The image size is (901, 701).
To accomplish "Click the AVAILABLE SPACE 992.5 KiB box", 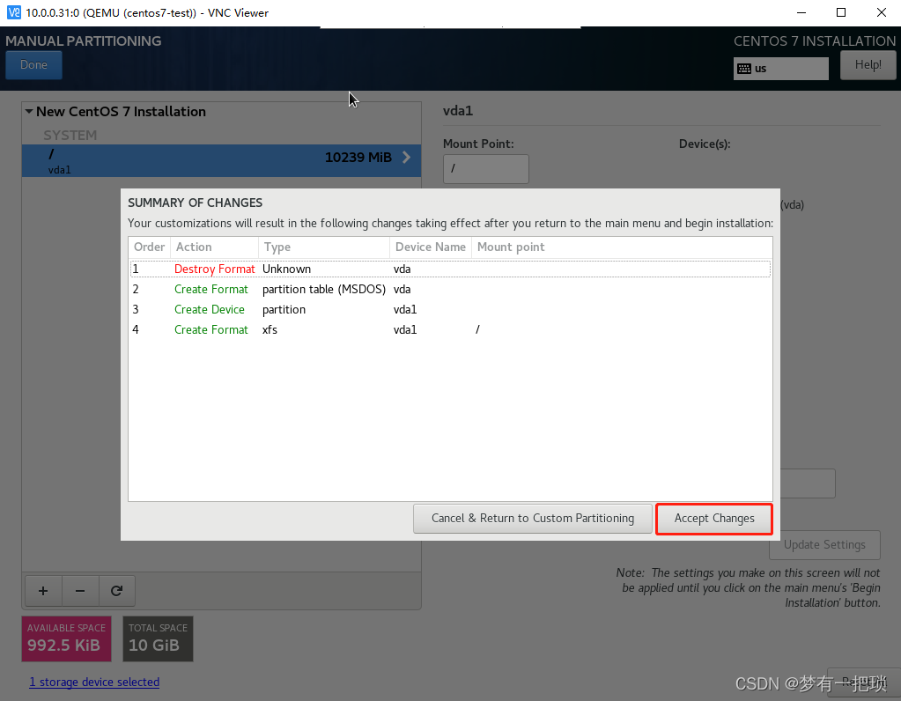I will pyautogui.click(x=67, y=638).
